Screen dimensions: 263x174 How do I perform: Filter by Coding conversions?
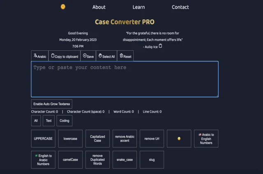[x=65, y=121]
